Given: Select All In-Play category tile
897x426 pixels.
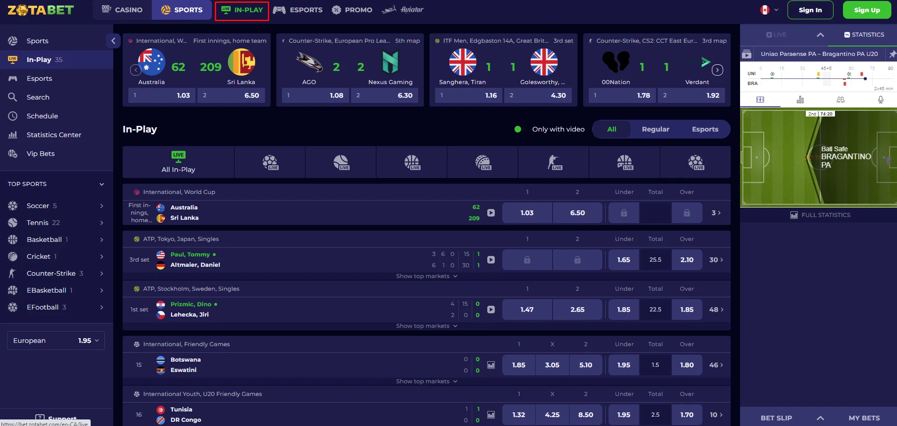Looking at the screenshot, I should (x=178, y=162).
